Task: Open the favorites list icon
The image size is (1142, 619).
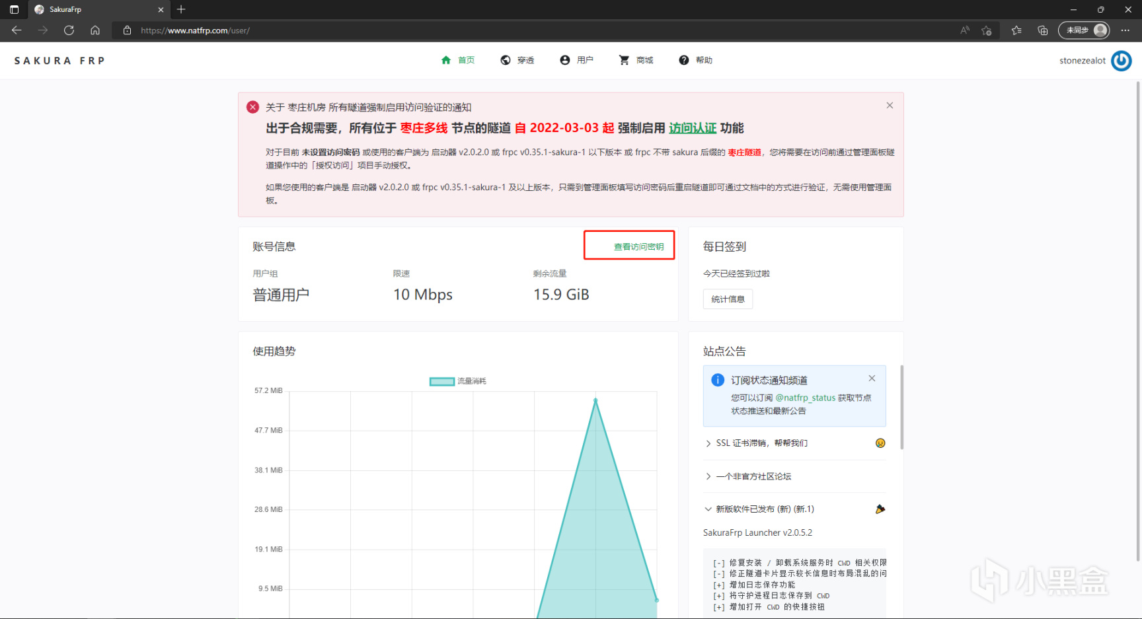Action: pos(1016,30)
